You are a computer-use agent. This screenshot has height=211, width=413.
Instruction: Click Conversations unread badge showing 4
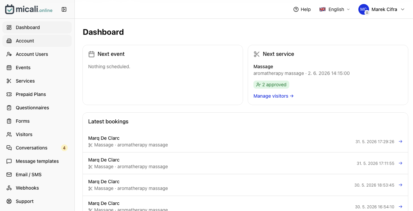[x=64, y=148]
